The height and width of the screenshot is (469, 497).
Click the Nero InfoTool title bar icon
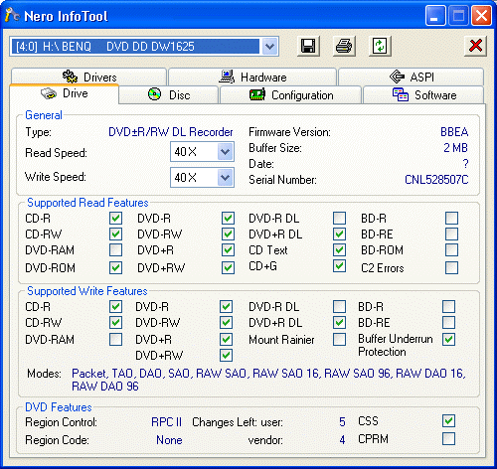point(13,15)
